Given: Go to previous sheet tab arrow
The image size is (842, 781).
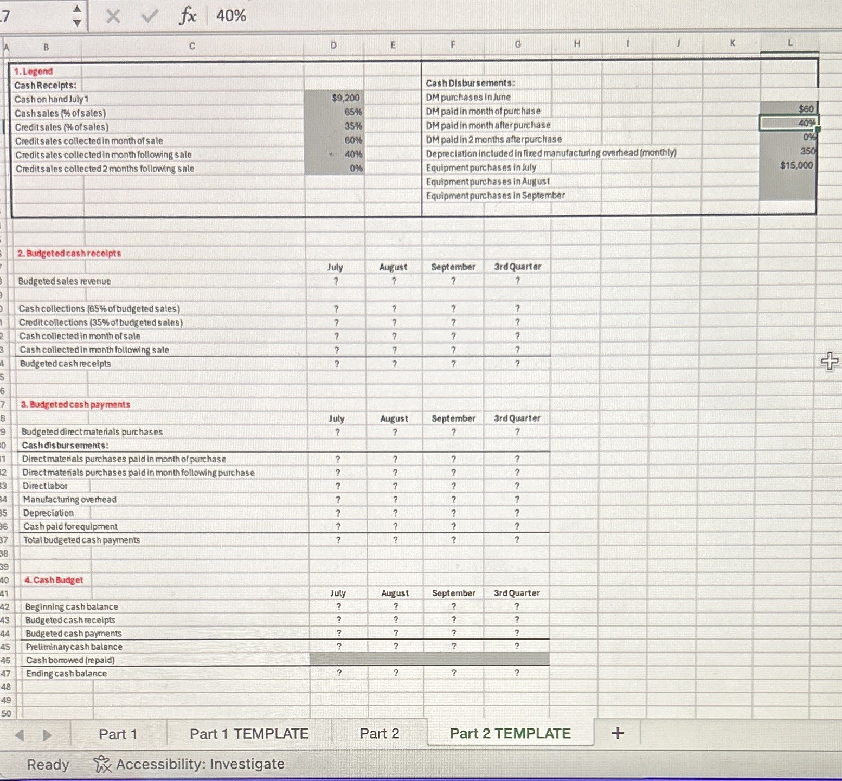Looking at the screenshot, I should 20,735.
